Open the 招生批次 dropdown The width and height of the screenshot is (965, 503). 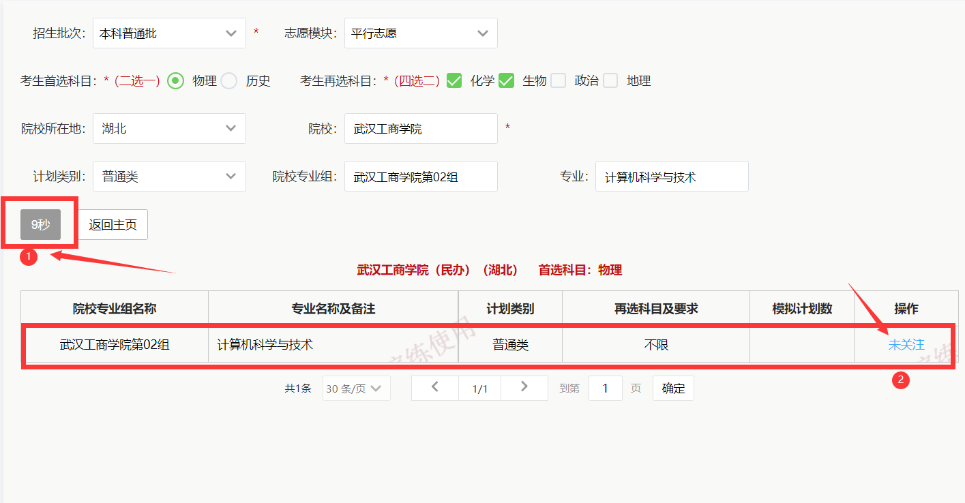[x=168, y=33]
